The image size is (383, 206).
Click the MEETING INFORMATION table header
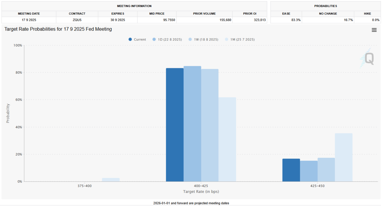click(134, 6)
